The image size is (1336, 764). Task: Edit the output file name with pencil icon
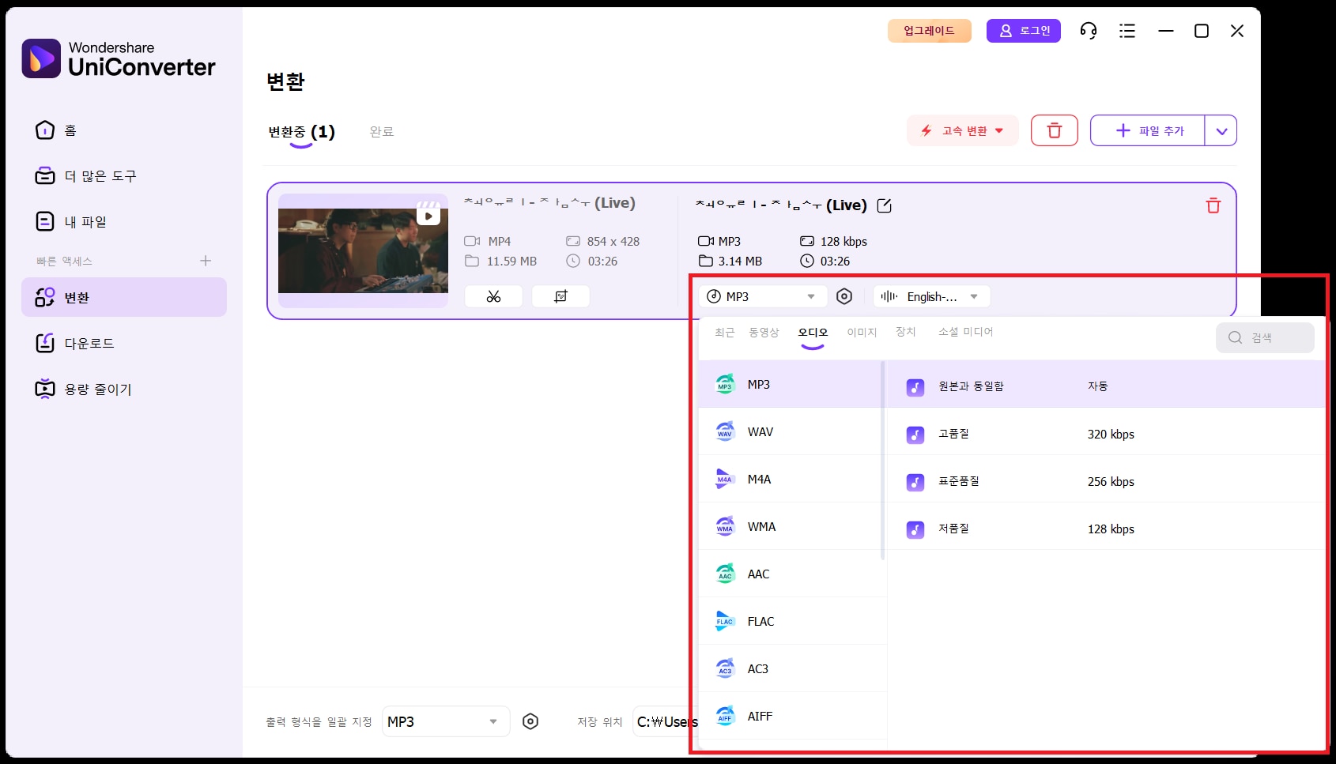coord(885,205)
